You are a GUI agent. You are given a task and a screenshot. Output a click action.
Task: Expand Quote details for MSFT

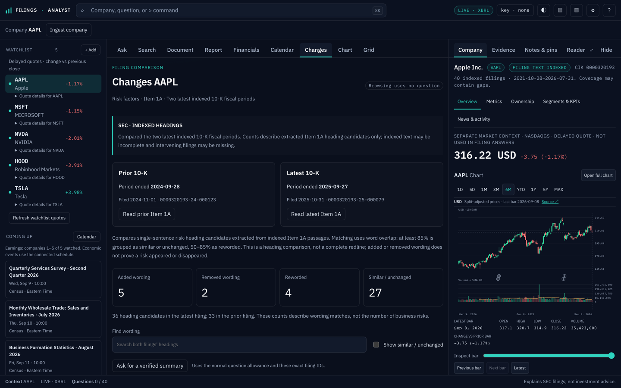(39, 123)
